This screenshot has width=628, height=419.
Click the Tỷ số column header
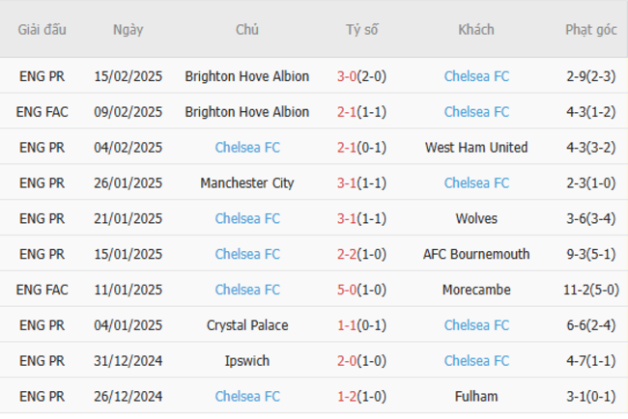click(362, 30)
